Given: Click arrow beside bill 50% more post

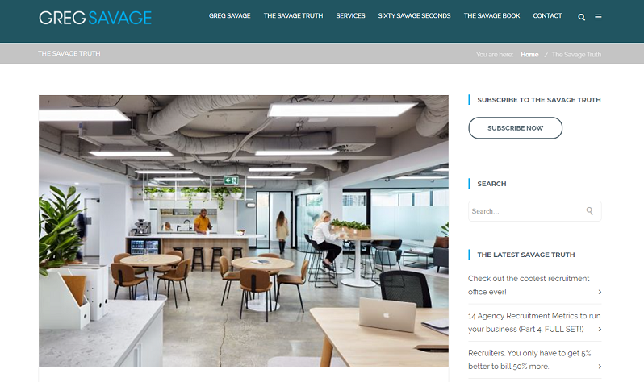Looking at the screenshot, I should (x=600, y=367).
